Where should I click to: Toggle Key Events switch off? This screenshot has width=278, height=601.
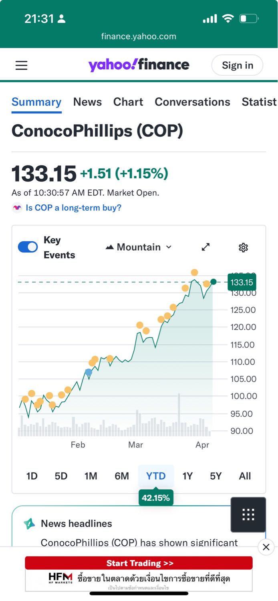[x=28, y=247]
